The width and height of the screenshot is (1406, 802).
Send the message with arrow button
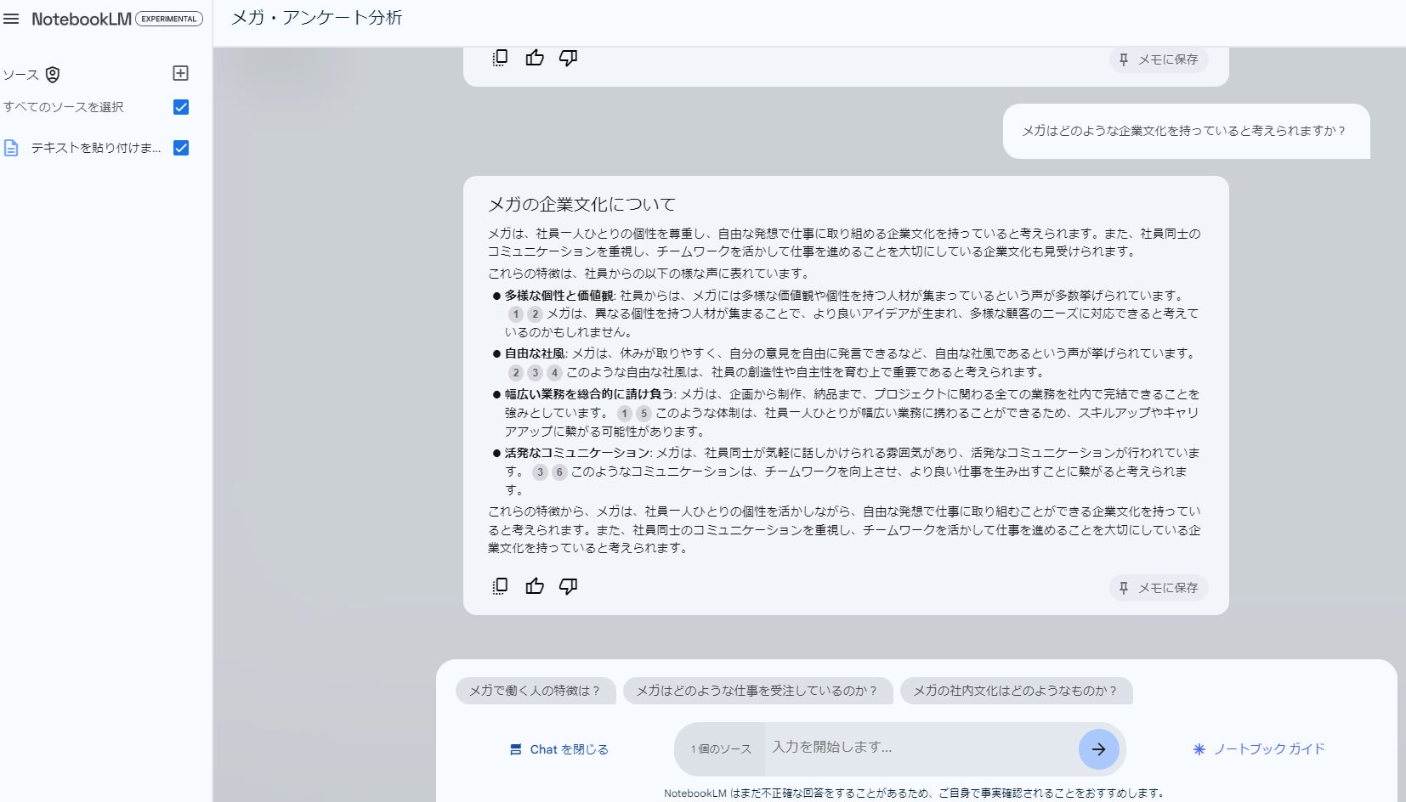click(1099, 749)
